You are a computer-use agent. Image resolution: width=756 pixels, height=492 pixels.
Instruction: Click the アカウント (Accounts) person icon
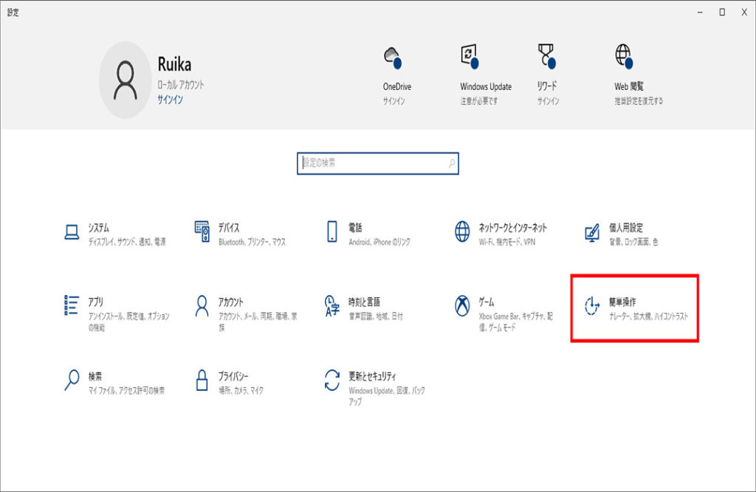(x=202, y=305)
